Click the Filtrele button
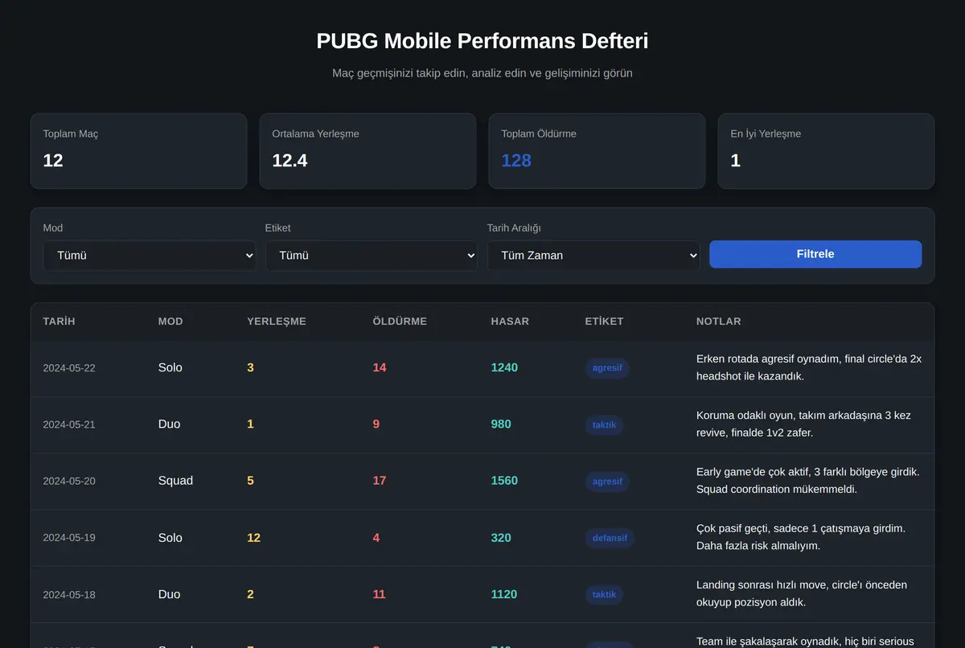This screenshot has width=965, height=648. point(815,254)
